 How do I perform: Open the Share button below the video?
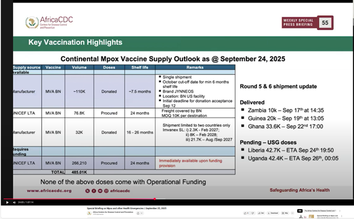[261, 213]
